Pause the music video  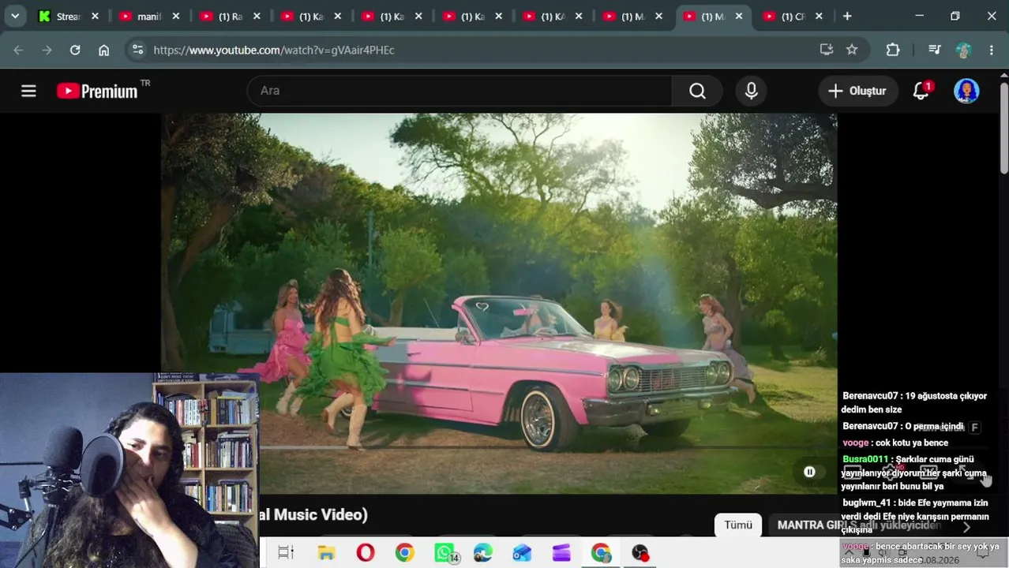[809, 472]
